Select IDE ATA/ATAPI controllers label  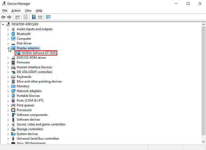[34, 72]
